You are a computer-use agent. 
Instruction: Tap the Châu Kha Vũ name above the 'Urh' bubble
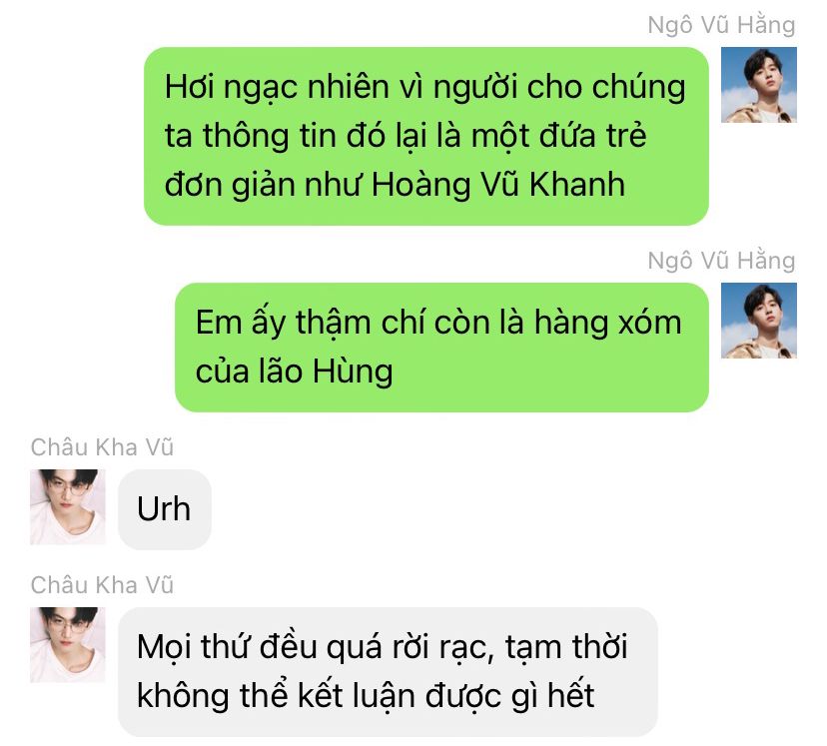102,447
